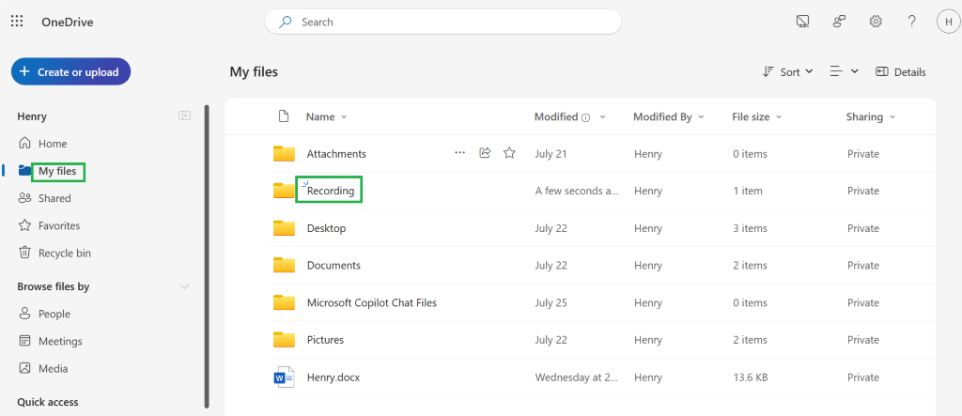Click the '3 items' size for Desktop
This screenshot has height=416, width=962.
(750, 228)
